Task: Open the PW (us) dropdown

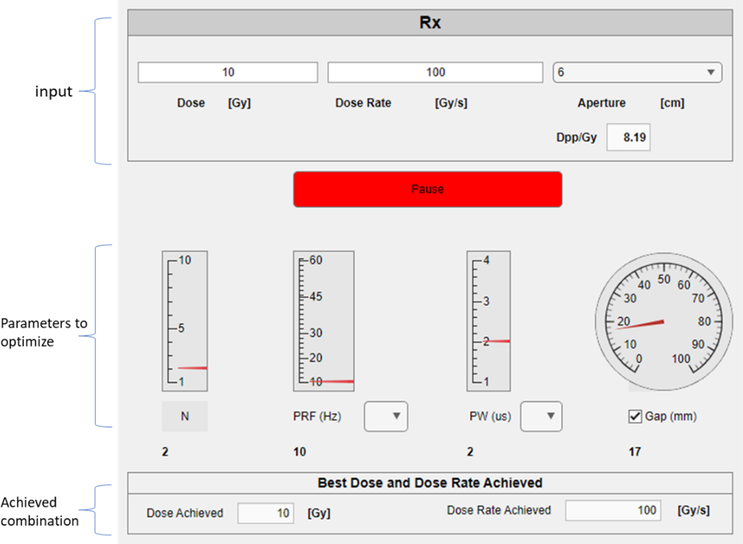Action: coord(541,416)
